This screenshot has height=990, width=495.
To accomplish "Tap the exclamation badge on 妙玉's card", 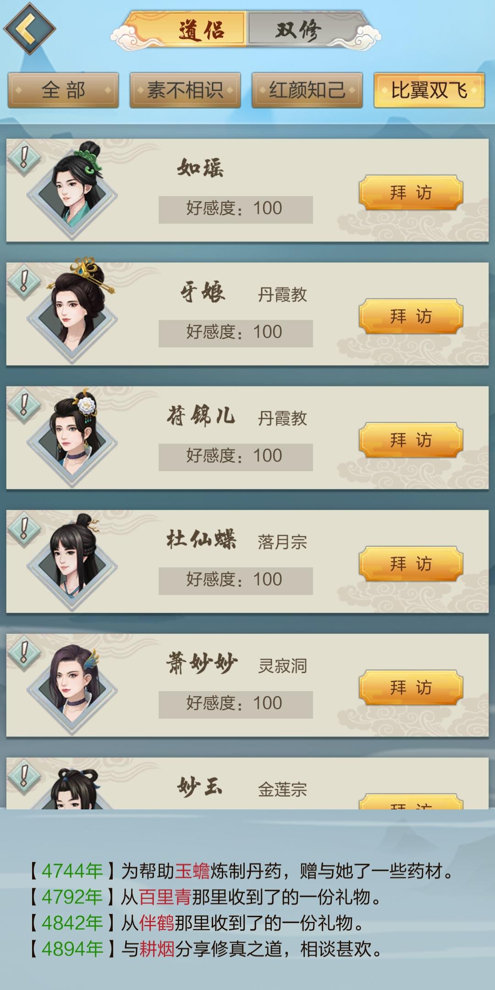I will click(24, 777).
